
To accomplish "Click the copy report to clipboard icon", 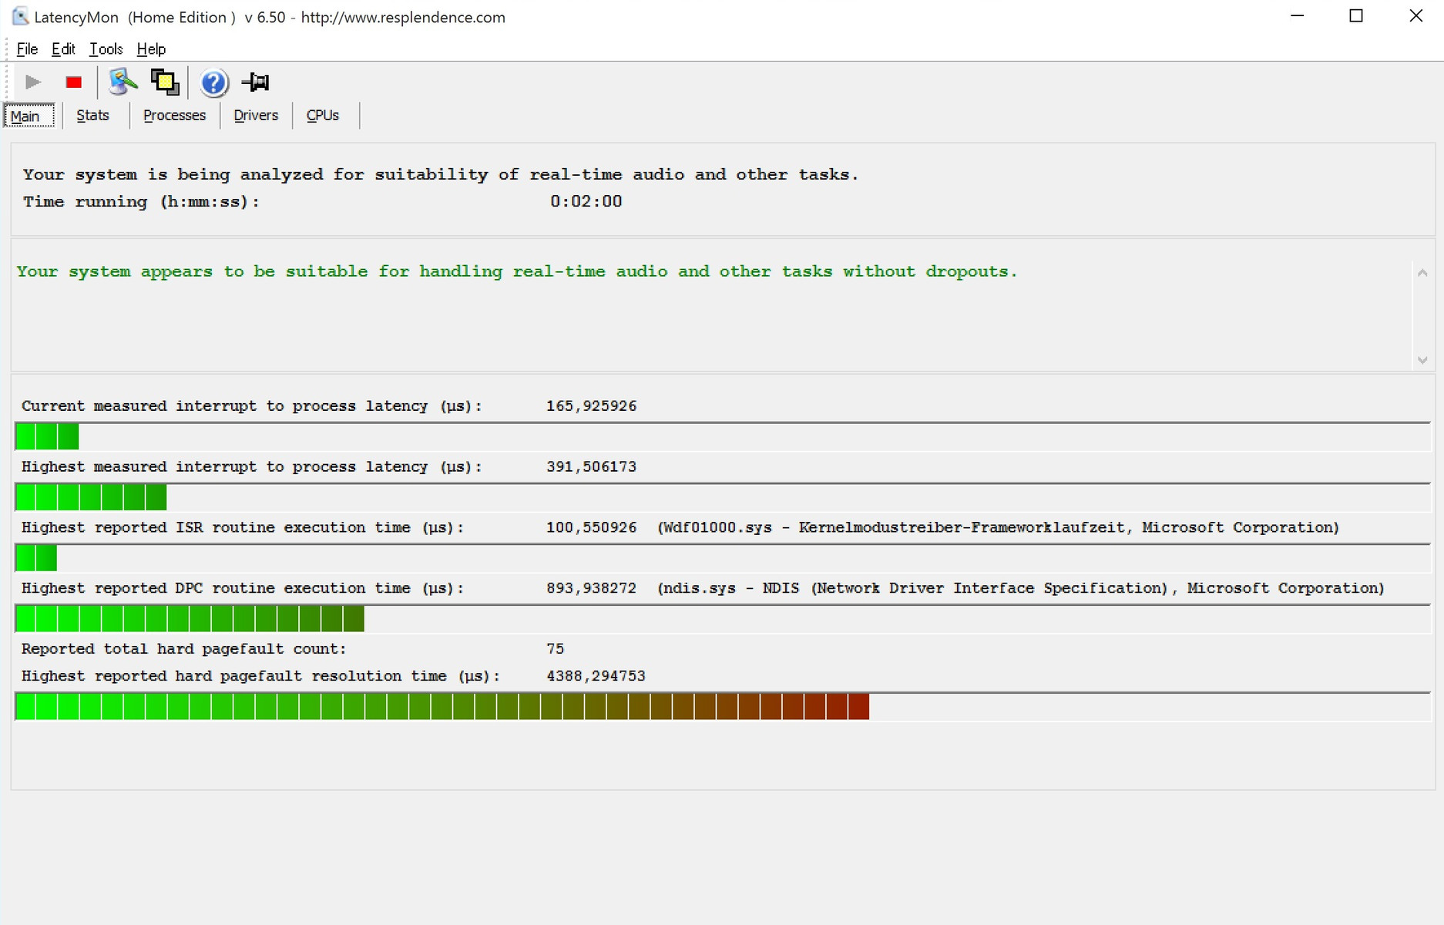I will (x=165, y=82).
